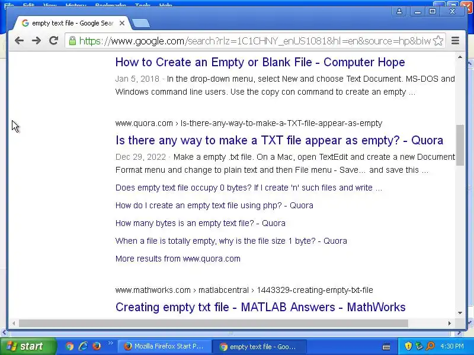
Task: Click 'More results from www.quora.com'
Action: (178, 259)
